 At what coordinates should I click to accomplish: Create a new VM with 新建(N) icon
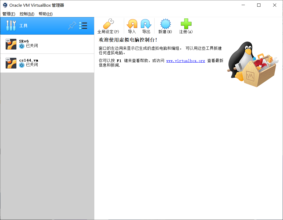165,24
